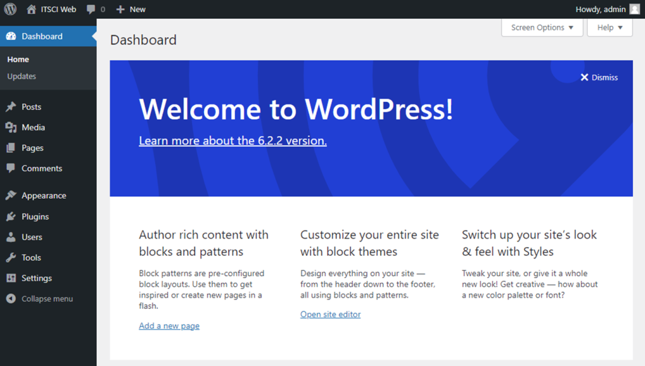Click the Open site editor link
645x366 pixels.
pyautogui.click(x=330, y=314)
